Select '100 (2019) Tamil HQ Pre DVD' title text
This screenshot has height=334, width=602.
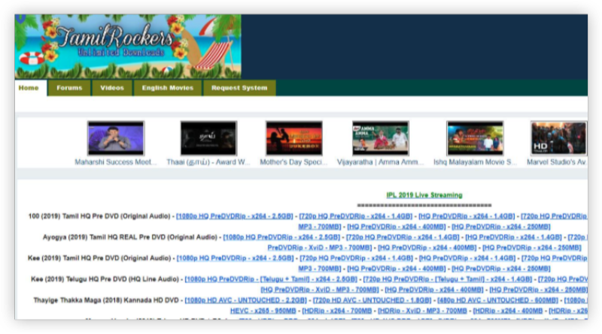click(x=99, y=216)
